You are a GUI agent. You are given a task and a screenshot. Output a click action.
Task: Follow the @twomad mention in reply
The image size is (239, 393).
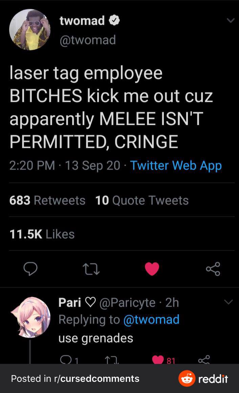coord(151,319)
